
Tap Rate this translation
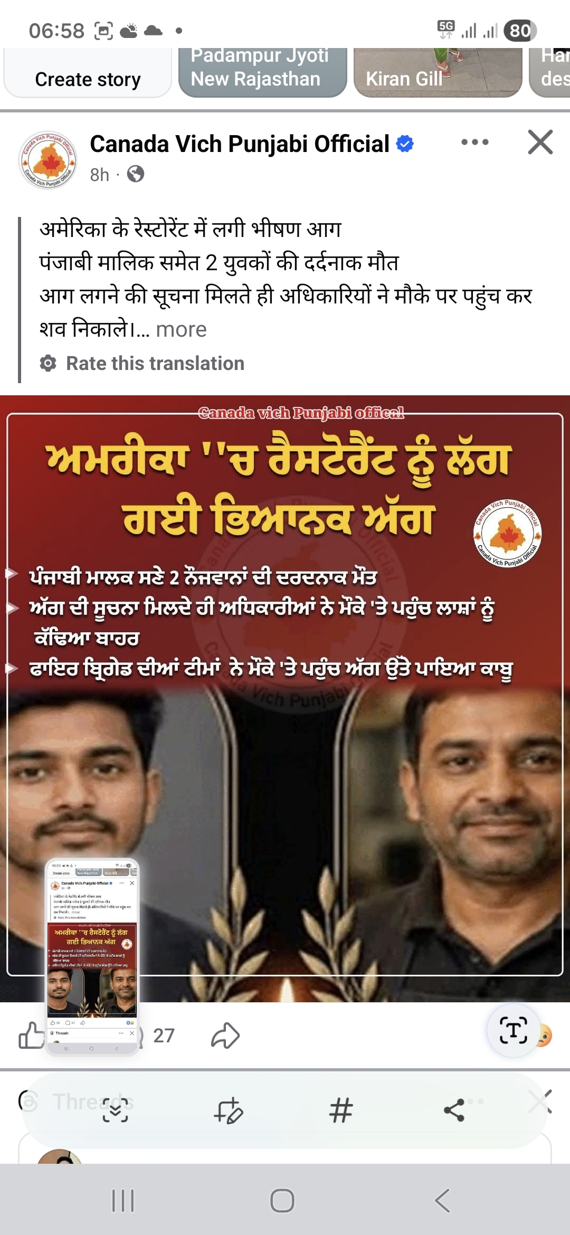point(155,364)
